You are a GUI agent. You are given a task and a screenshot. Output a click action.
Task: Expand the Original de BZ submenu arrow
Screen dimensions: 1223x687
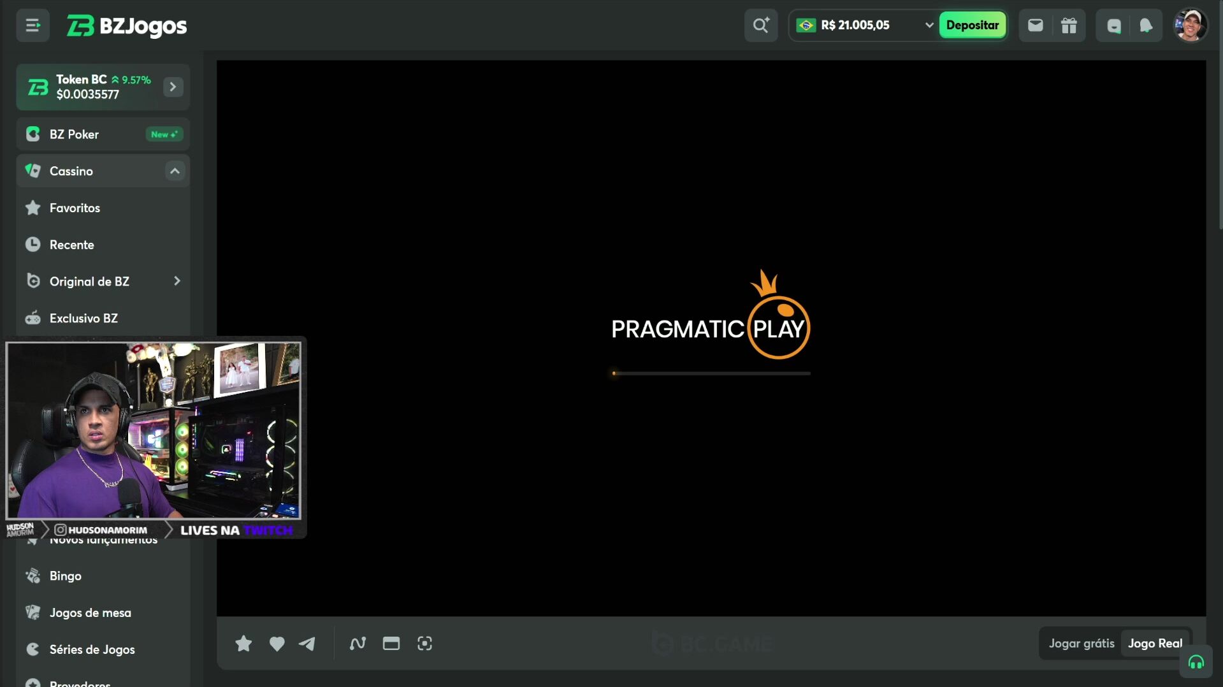(x=177, y=281)
